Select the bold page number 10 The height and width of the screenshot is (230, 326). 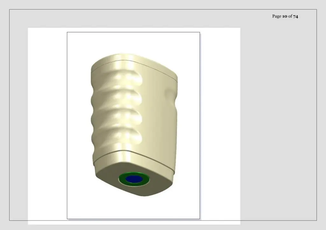285,16
